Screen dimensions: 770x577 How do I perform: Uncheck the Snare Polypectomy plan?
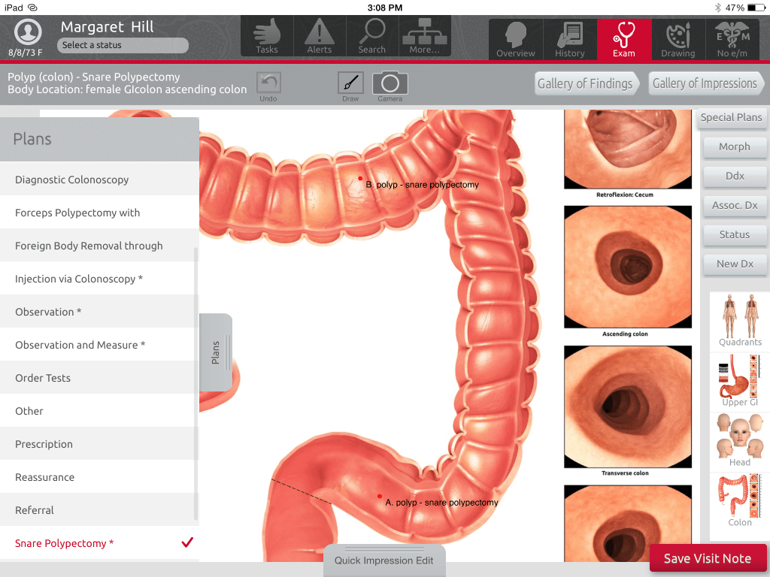[100, 543]
